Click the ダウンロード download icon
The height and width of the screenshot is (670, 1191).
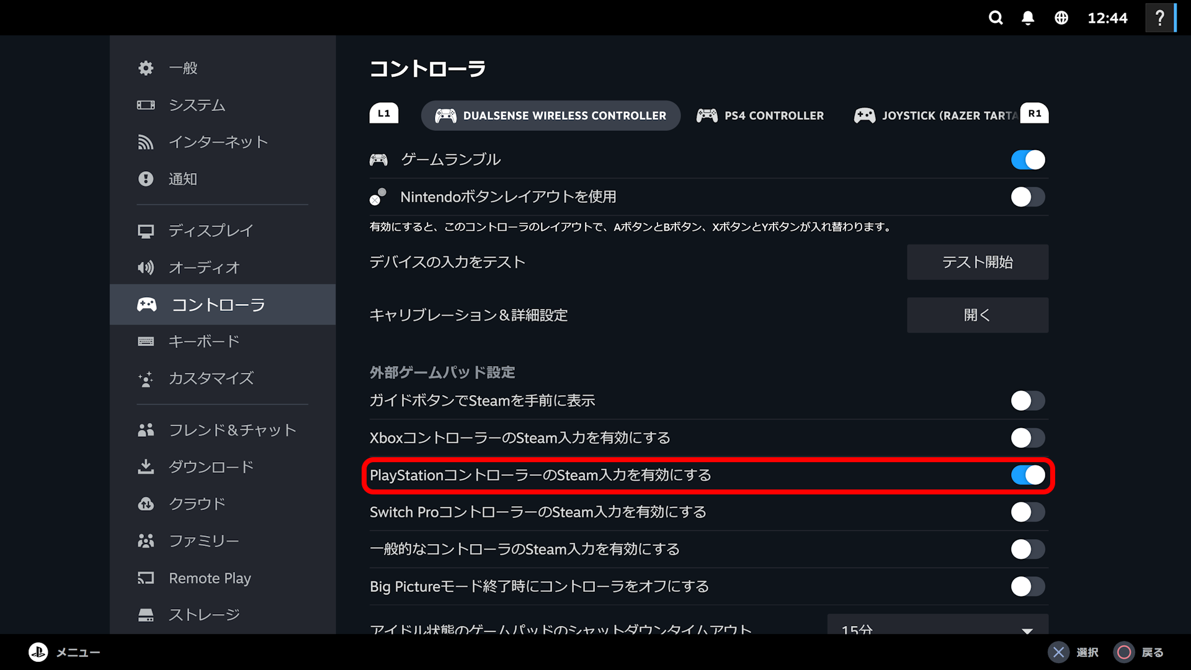pos(146,467)
